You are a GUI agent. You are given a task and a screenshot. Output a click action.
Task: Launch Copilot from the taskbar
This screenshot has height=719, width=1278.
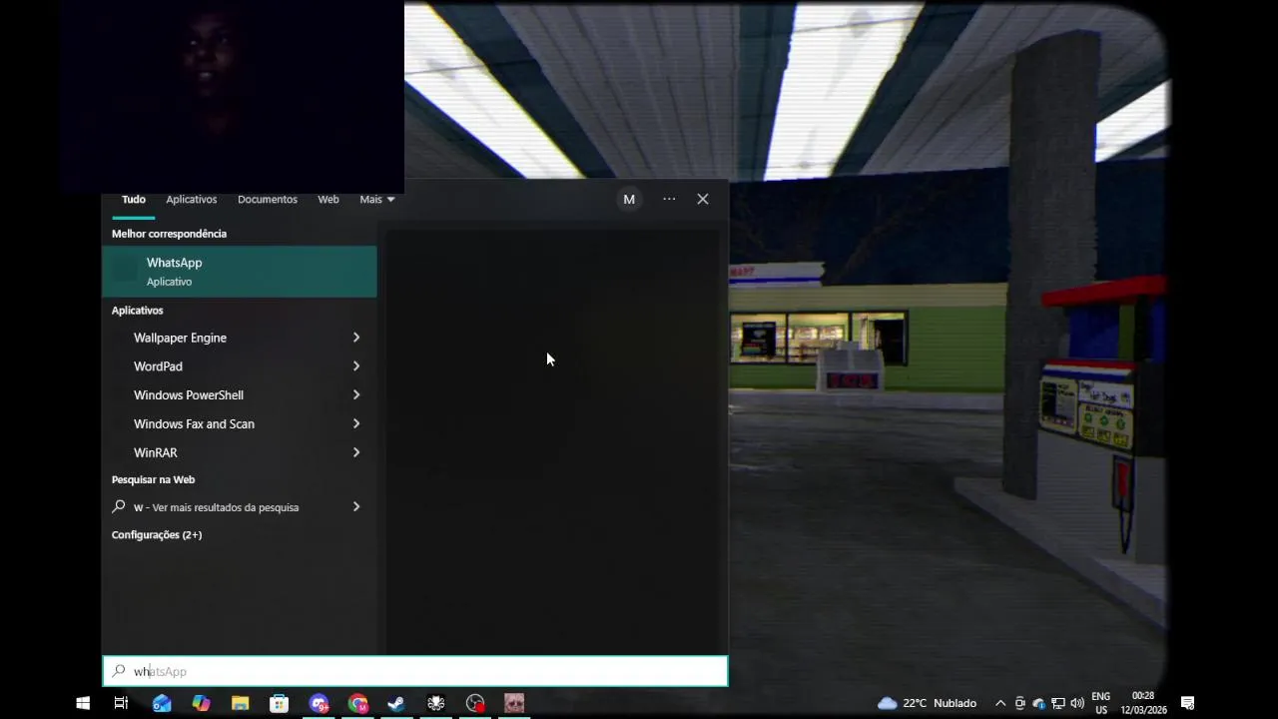(x=201, y=703)
